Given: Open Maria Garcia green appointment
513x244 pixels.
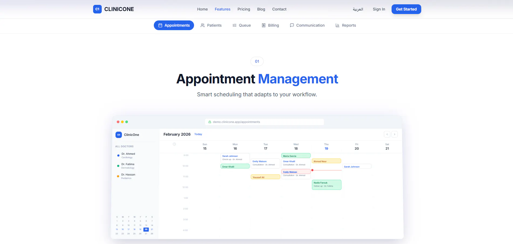Looking at the screenshot, I should [296, 156].
